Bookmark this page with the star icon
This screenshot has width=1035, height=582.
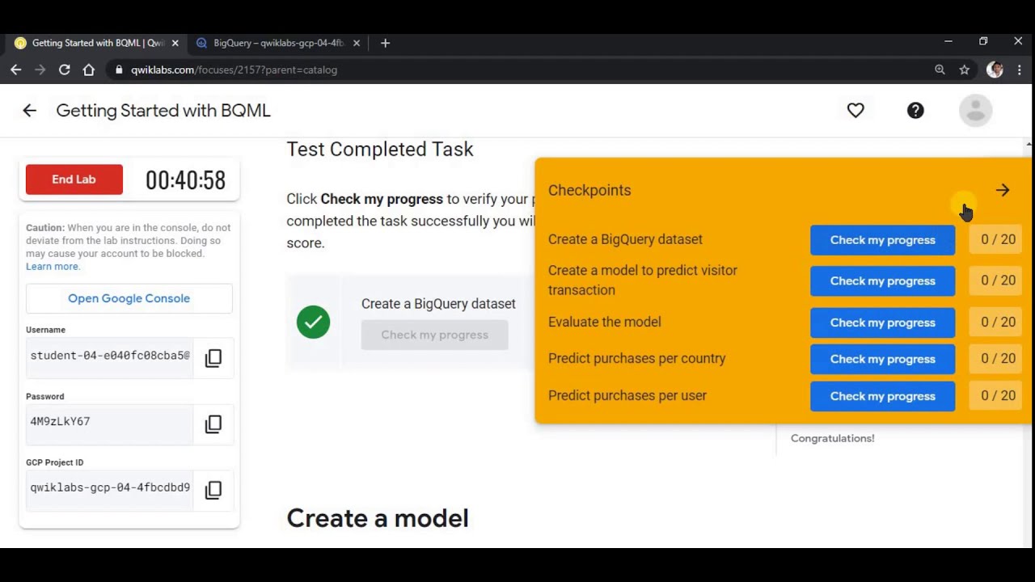point(964,70)
